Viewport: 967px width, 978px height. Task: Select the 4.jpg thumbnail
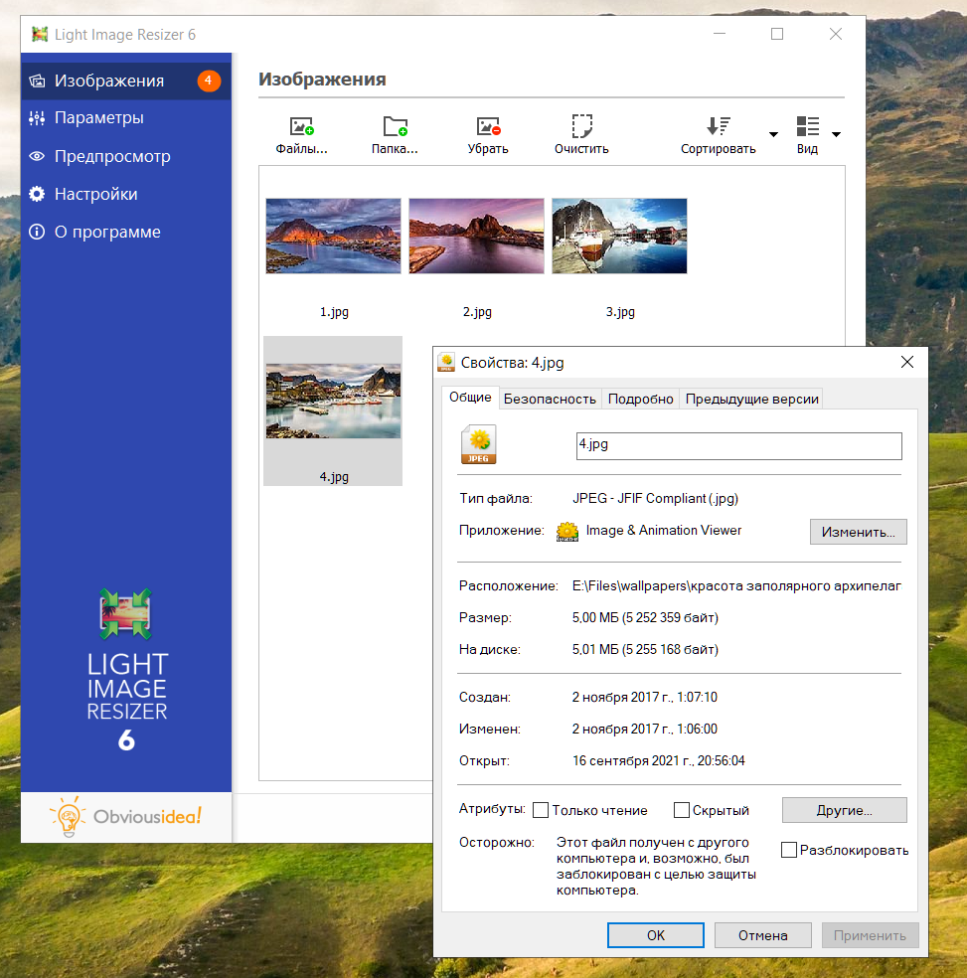333,402
